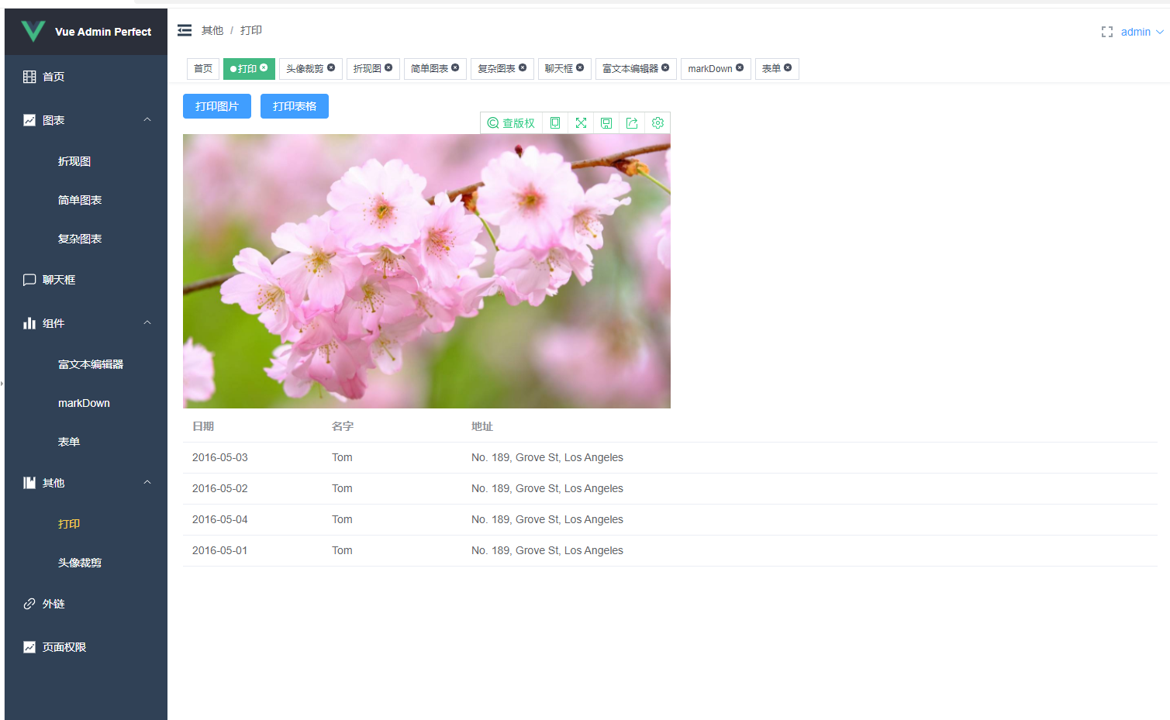Click the 2016-05-01 date cell
This screenshot has width=1170, height=720.
coord(220,550)
